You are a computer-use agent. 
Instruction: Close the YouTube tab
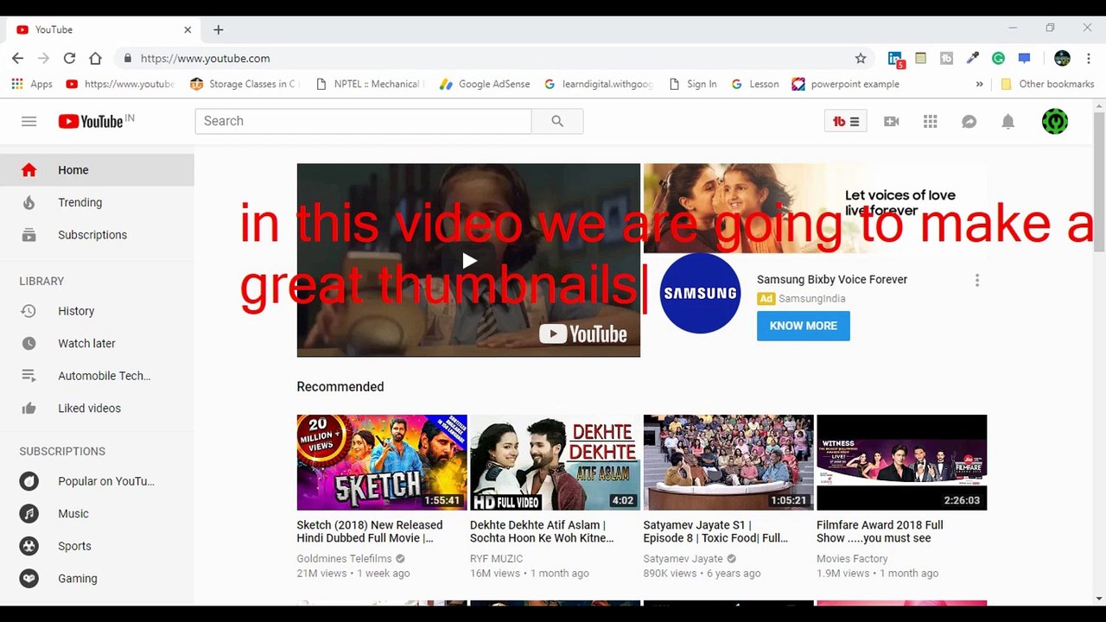click(x=188, y=29)
